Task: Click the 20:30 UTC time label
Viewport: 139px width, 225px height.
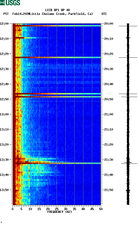Action: (x=109, y=69)
